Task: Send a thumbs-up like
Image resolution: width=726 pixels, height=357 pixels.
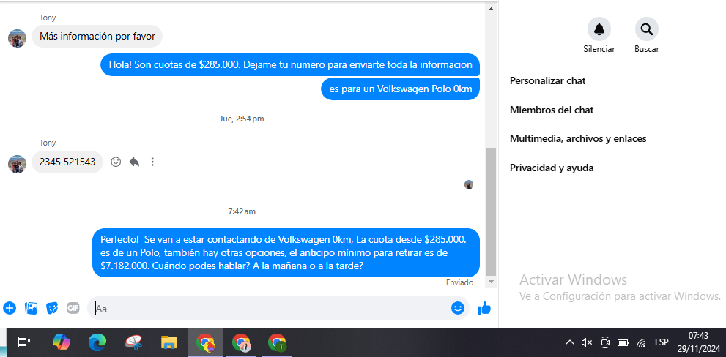Action: click(484, 308)
